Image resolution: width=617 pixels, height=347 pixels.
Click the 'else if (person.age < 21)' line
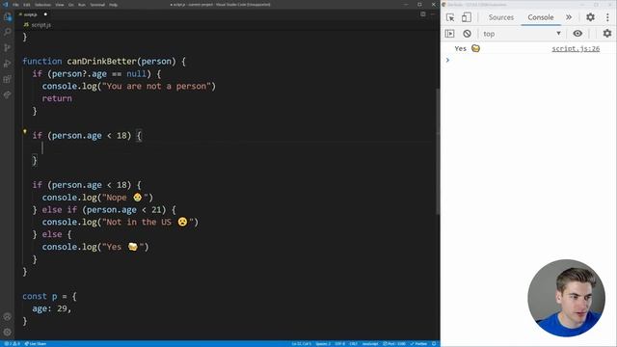[104, 210]
